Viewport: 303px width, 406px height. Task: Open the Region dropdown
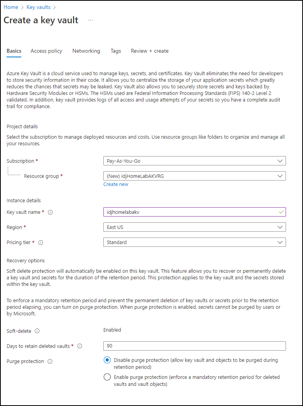tap(194, 227)
